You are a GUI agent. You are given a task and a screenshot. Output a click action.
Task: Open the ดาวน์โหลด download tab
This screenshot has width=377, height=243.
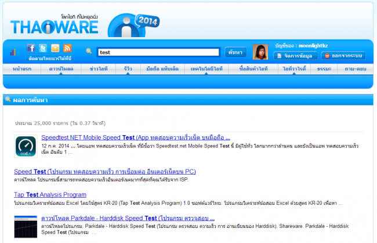pyautogui.click(x=61, y=69)
